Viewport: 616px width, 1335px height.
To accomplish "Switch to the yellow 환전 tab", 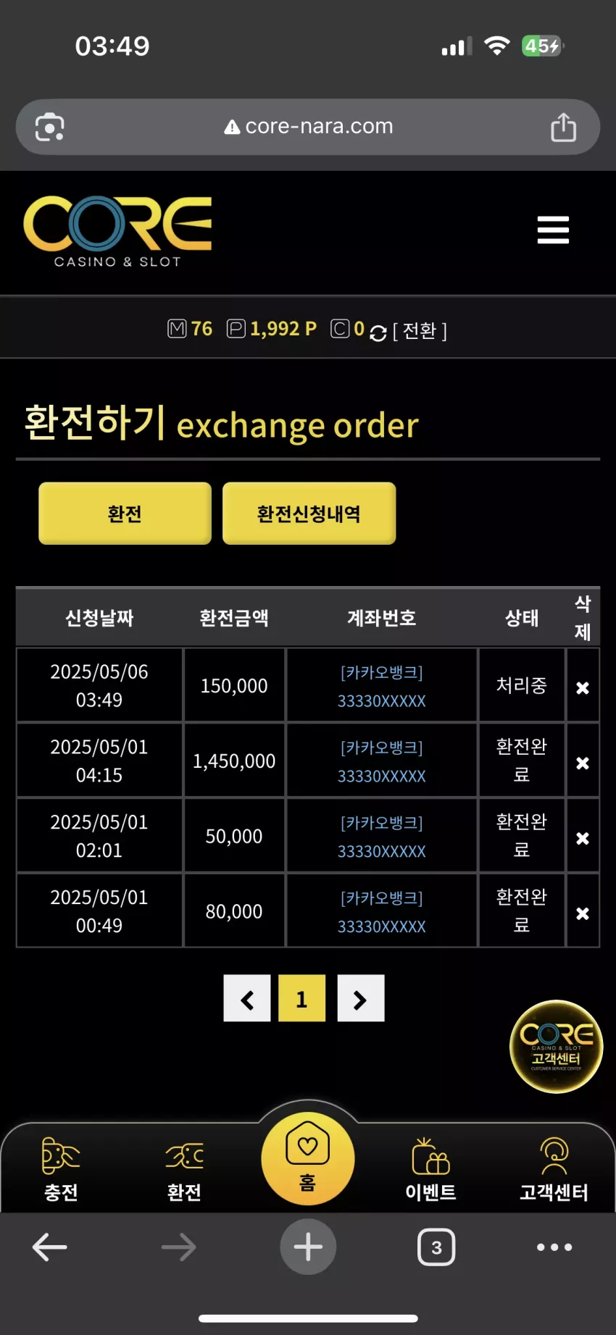I will [x=125, y=513].
